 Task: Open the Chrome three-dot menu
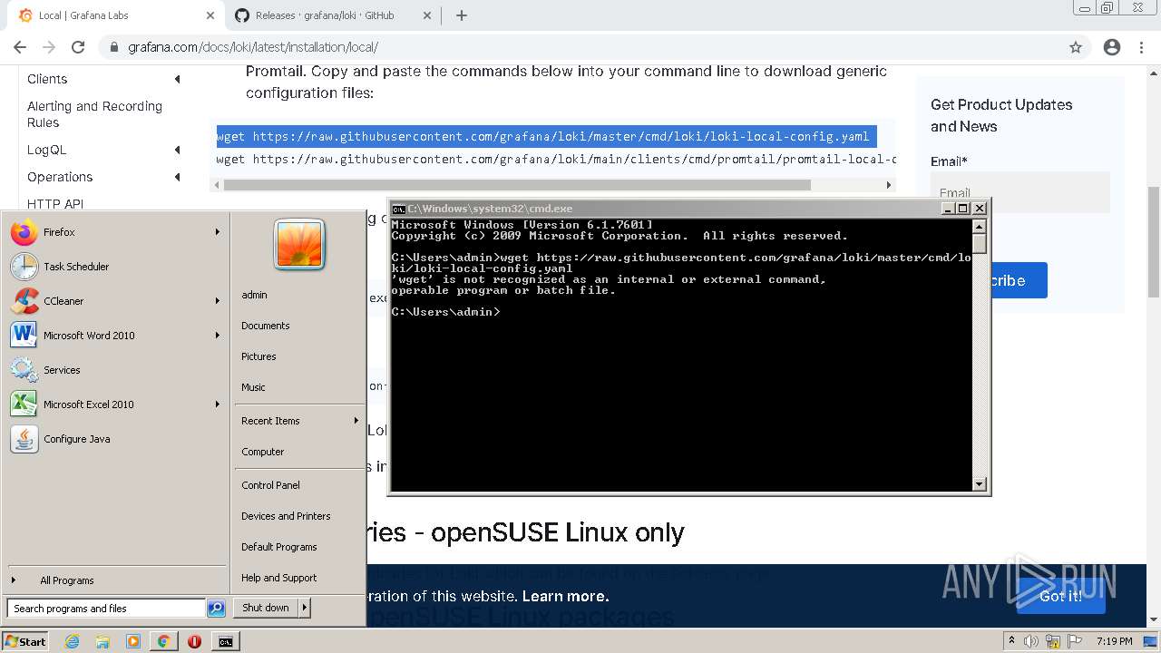click(x=1142, y=47)
